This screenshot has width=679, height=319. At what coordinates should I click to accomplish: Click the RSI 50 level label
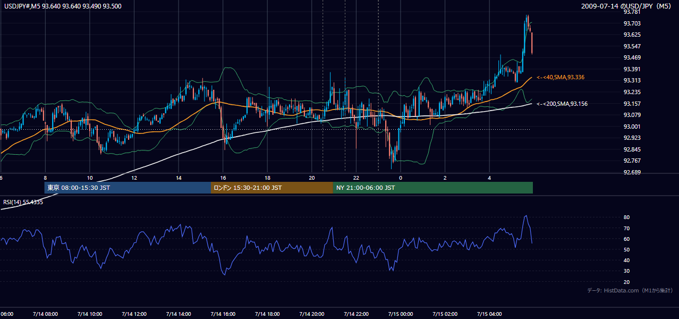coord(626,249)
